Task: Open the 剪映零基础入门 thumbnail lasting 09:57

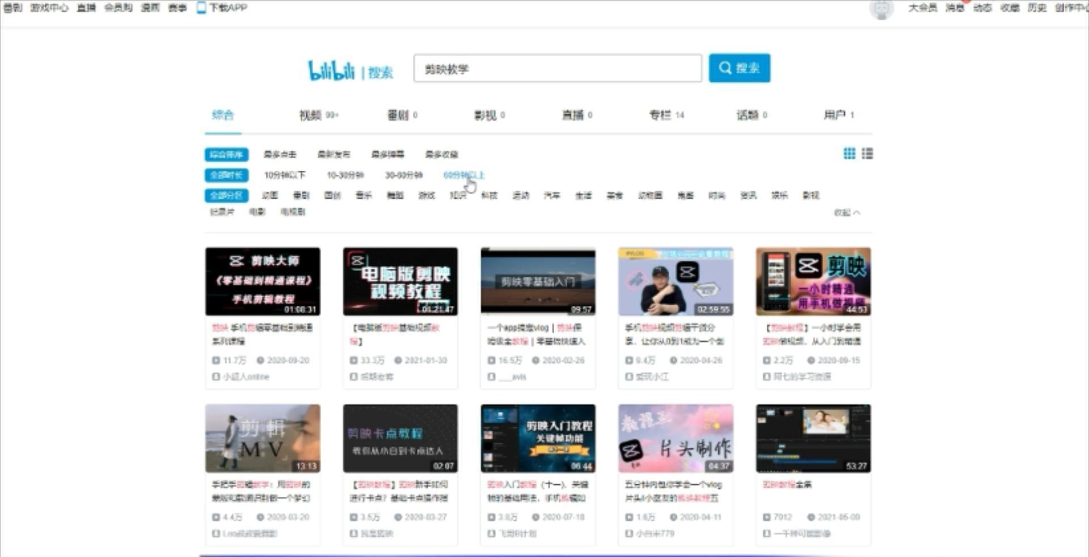Action: click(538, 281)
